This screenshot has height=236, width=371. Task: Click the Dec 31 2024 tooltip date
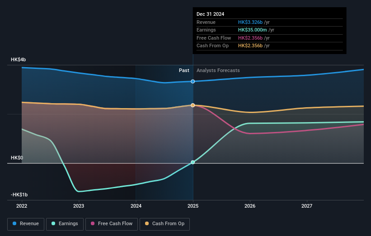click(x=210, y=14)
